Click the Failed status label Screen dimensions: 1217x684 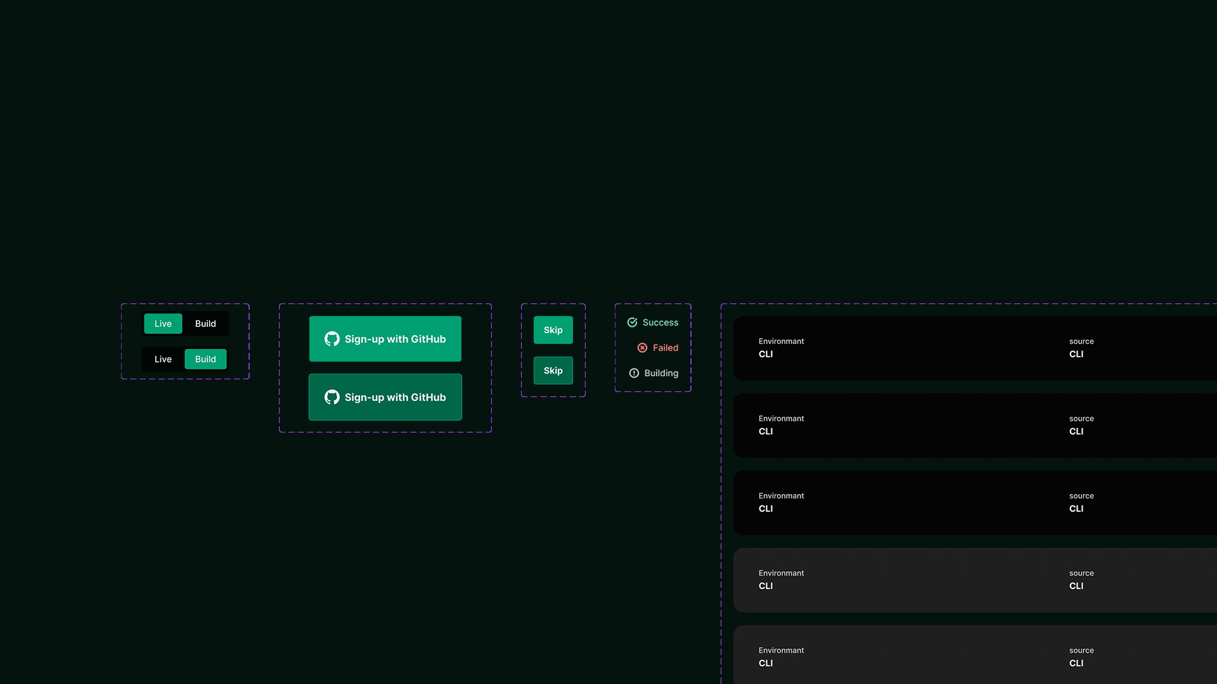[665, 348]
